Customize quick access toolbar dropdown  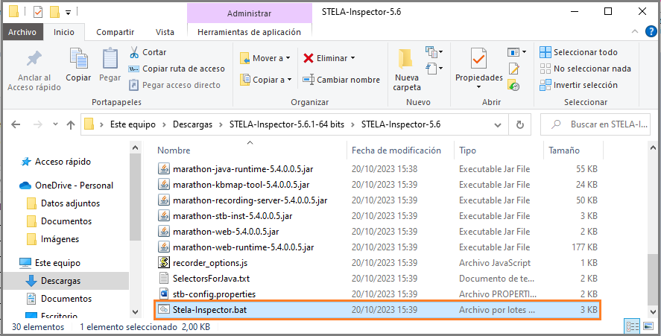[69, 12]
